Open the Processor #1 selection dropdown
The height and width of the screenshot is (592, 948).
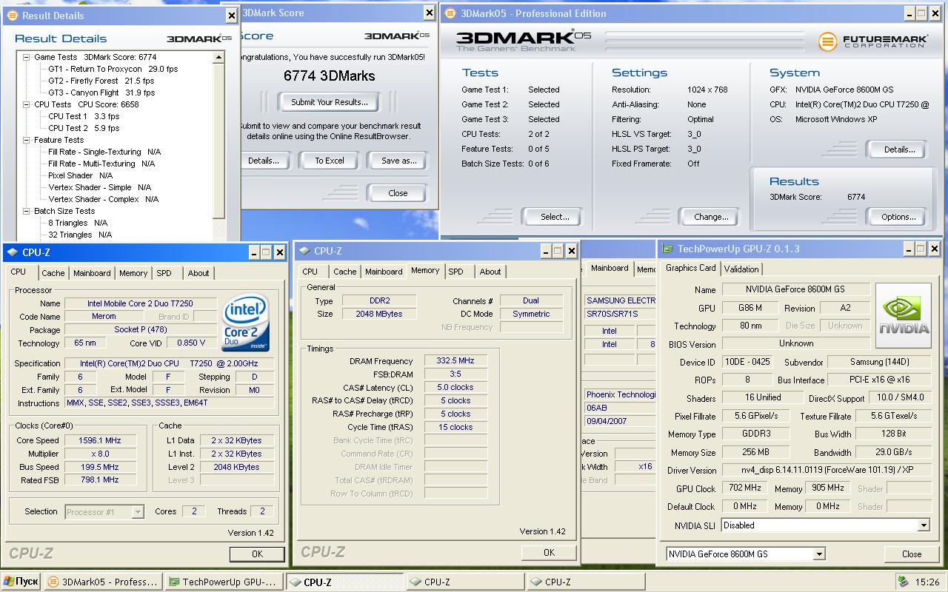pyautogui.click(x=138, y=511)
